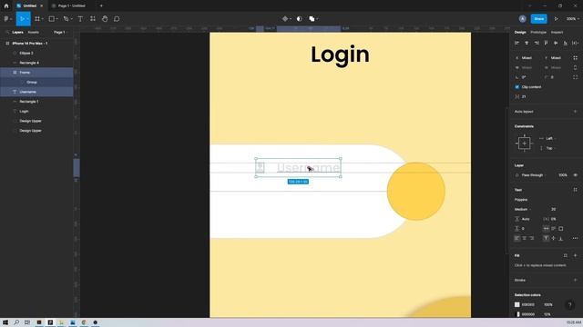Toggle layer visibility eye icon
Viewport: 583px width, 327px height.
(x=575, y=175)
